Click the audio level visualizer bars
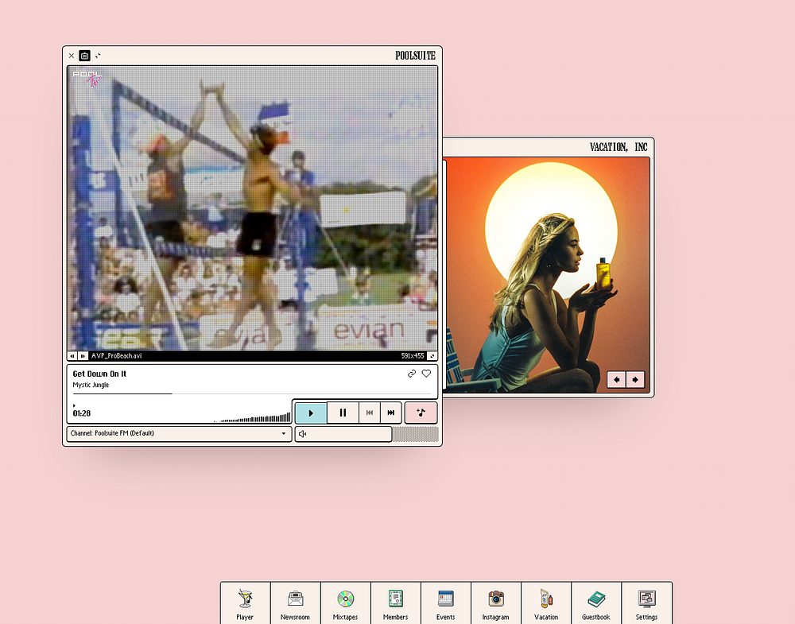The width and height of the screenshot is (795, 624). click(x=252, y=417)
